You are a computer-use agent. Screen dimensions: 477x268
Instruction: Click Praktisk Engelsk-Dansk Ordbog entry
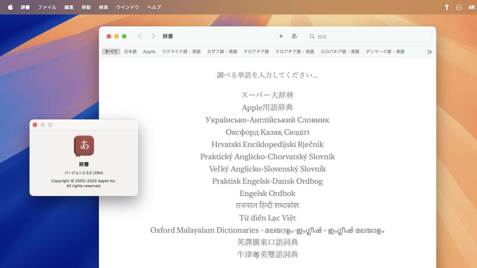pyautogui.click(x=268, y=181)
